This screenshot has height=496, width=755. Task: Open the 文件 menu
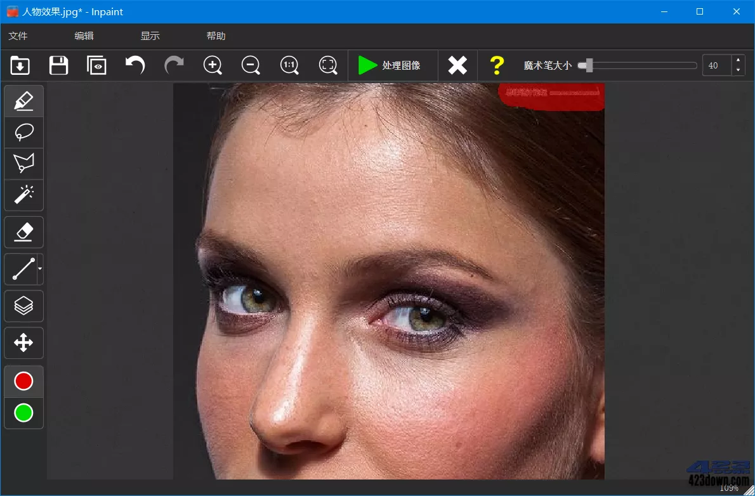(x=18, y=36)
